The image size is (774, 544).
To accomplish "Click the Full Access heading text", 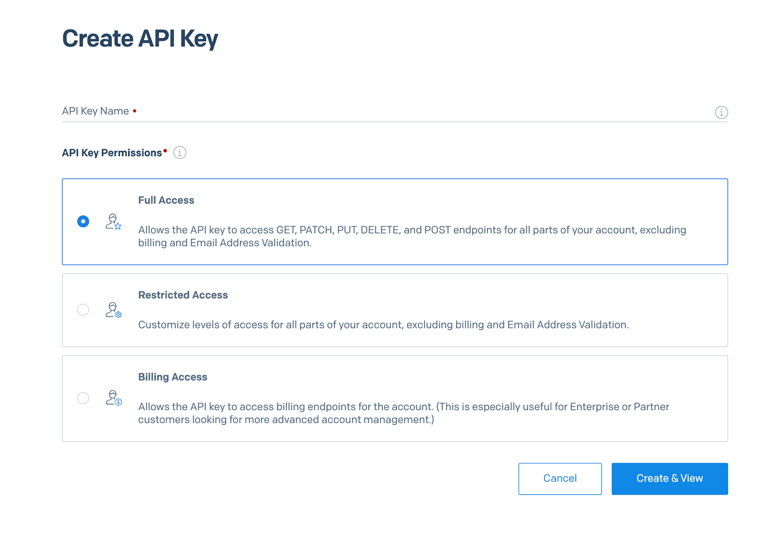I will click(x=166, y=200).
